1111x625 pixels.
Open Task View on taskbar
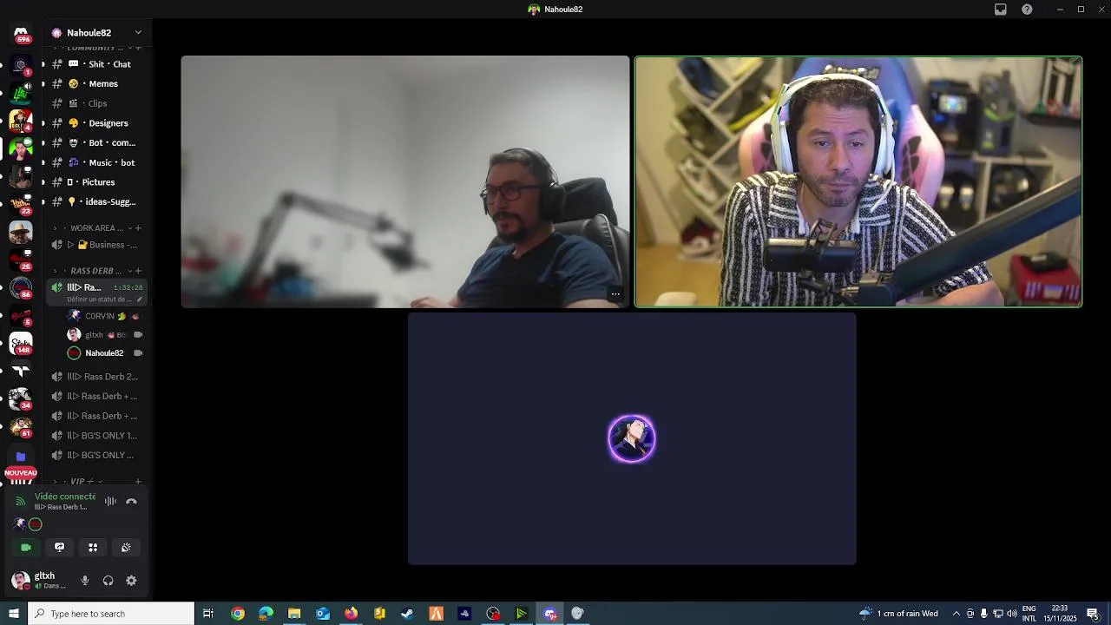coord(208,614)
